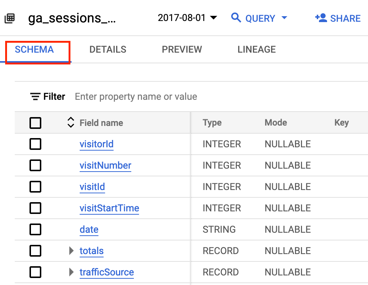This screenshot has height=285, width=368.
Task: Switch to the DETAILS tab
Action: [x=107, y=49]
